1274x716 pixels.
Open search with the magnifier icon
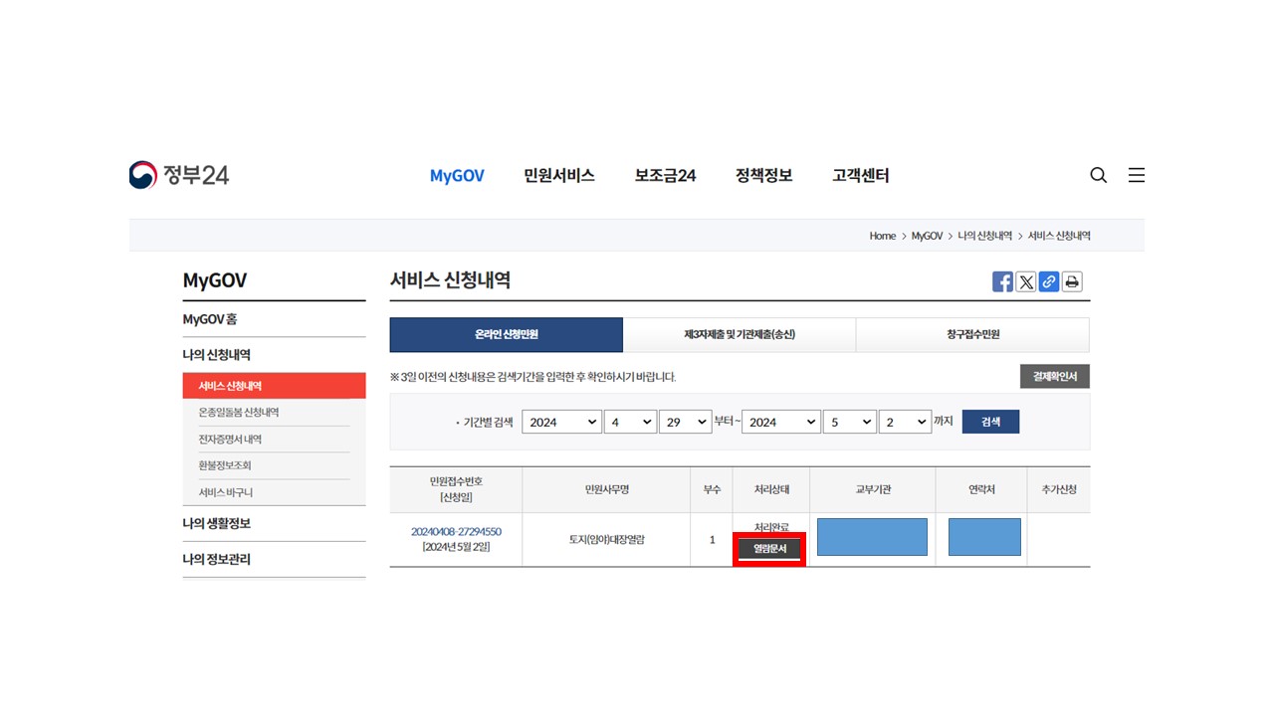(1098, 175)
